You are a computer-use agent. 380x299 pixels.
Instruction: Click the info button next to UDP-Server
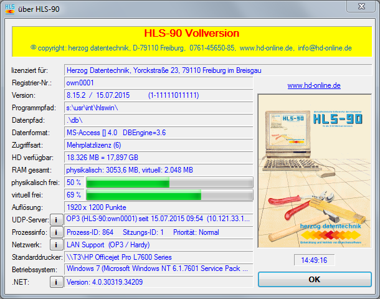[x=56, y=219]
